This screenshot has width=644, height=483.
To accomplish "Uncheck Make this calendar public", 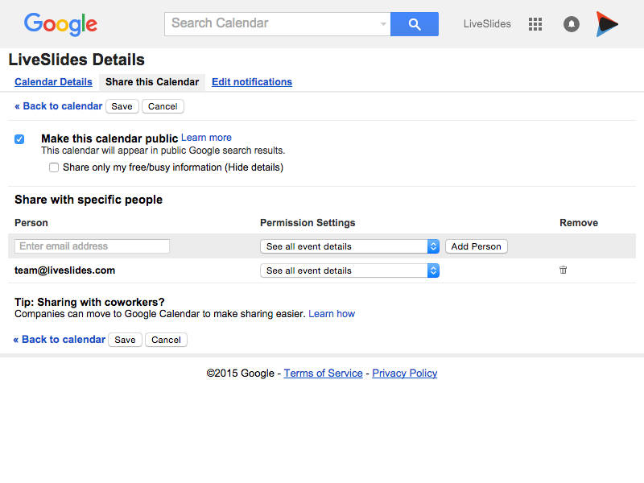I will pyautogui.click(x=19, y=139).
